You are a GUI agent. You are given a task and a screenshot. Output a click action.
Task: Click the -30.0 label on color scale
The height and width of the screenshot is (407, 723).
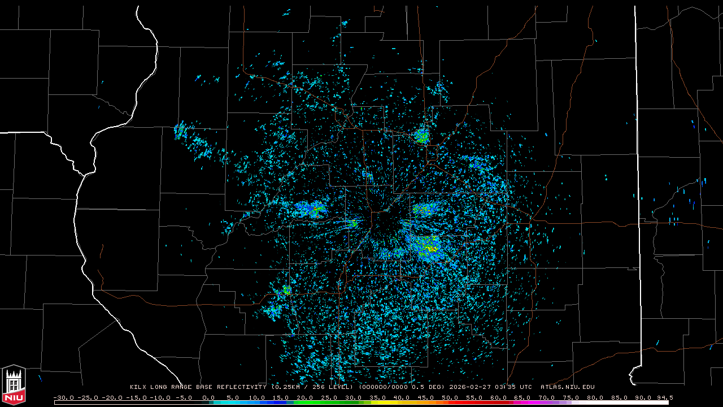click(63, 397)
